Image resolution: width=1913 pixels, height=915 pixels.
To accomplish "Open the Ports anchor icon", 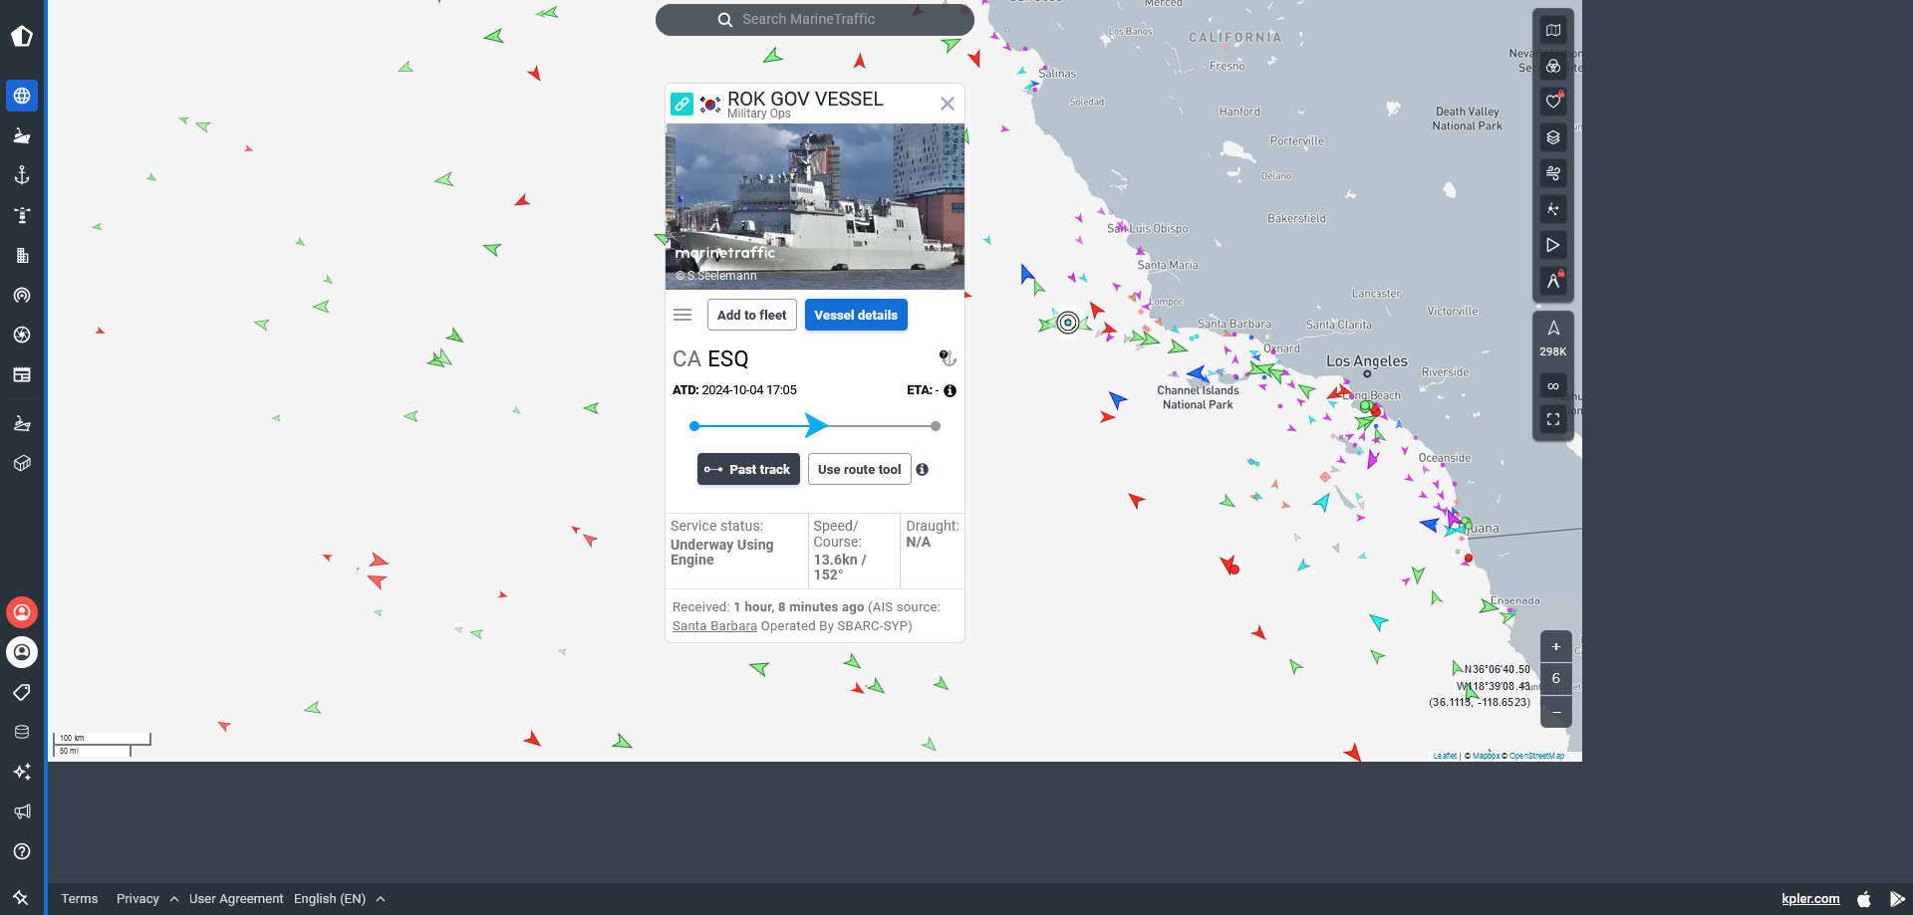I will click(22, 175).
